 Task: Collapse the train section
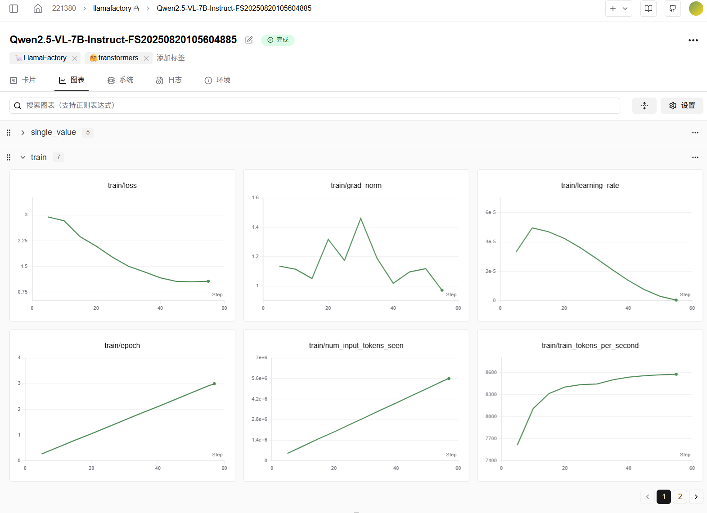(x=23, y=157)
